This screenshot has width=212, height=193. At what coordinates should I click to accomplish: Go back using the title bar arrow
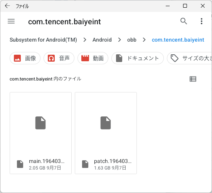pos(7,6)
